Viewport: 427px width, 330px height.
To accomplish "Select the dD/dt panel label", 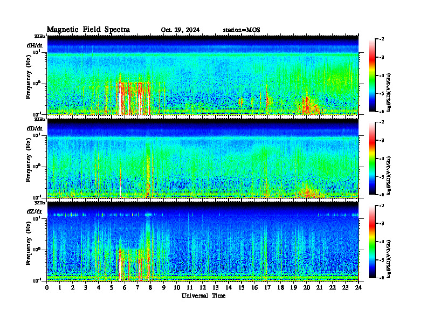I will [35, 128].
